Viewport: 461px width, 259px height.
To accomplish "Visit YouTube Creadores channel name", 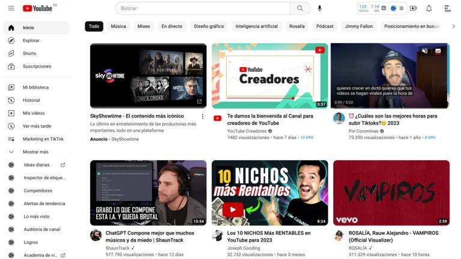I will click(x=247, y=131).
